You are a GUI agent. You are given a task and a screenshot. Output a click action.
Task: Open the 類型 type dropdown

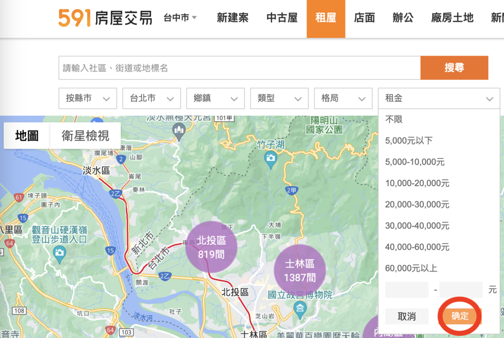tap(280, 98)
